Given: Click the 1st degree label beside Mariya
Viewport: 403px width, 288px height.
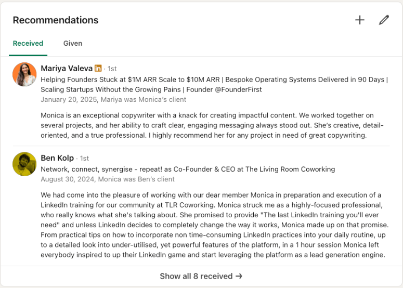Looking at the screenshot, I should [x=112, y=69].
